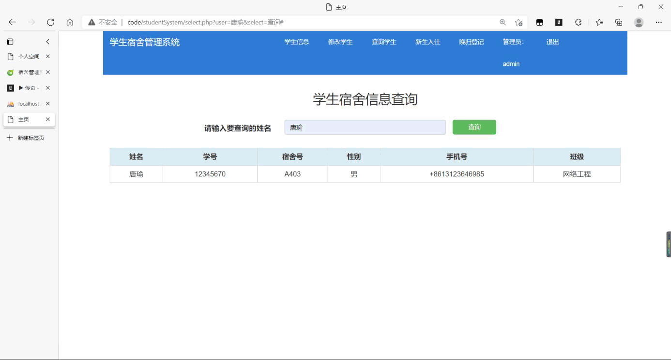Screen dimensions: 671x360
Task: Open the user profile avatar
Action: 639,22
